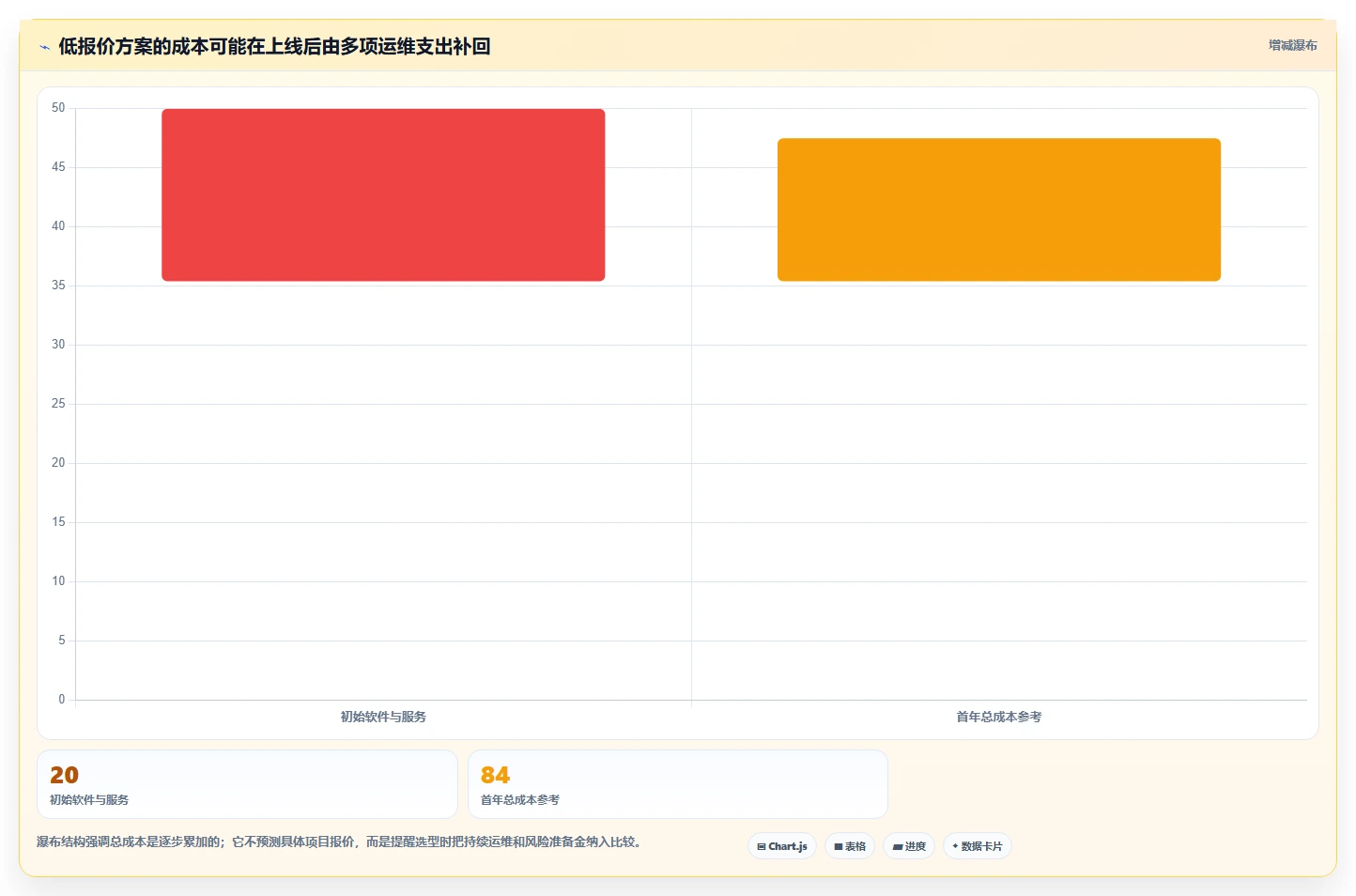
Task: Select the 表格 chip
Action: [850, 846]
